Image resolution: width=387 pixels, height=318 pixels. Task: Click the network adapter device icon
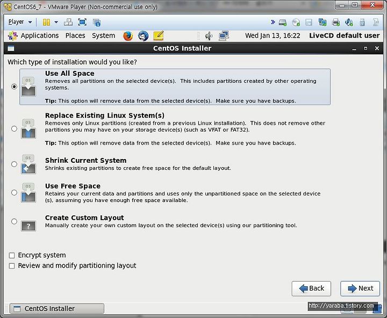(322, 23)
